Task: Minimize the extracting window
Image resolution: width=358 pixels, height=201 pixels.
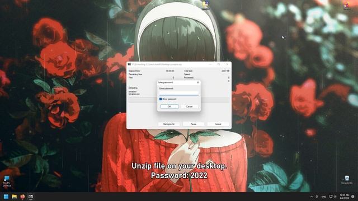Action: tap(210, 64)
